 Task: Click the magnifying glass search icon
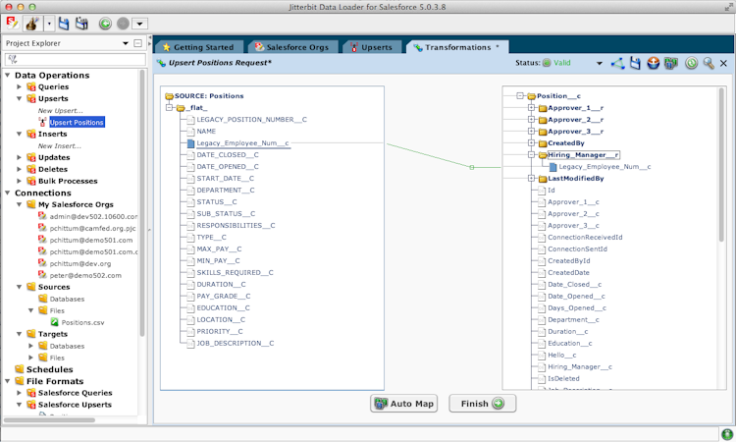(x=709, y=63)
